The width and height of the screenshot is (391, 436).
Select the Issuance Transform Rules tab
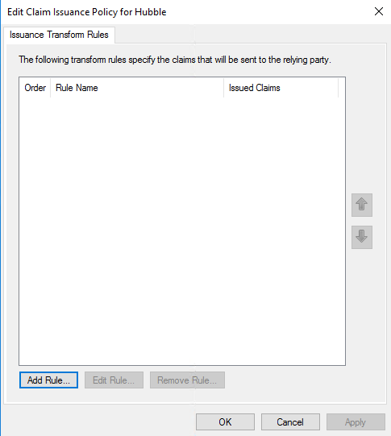[59, 35]
